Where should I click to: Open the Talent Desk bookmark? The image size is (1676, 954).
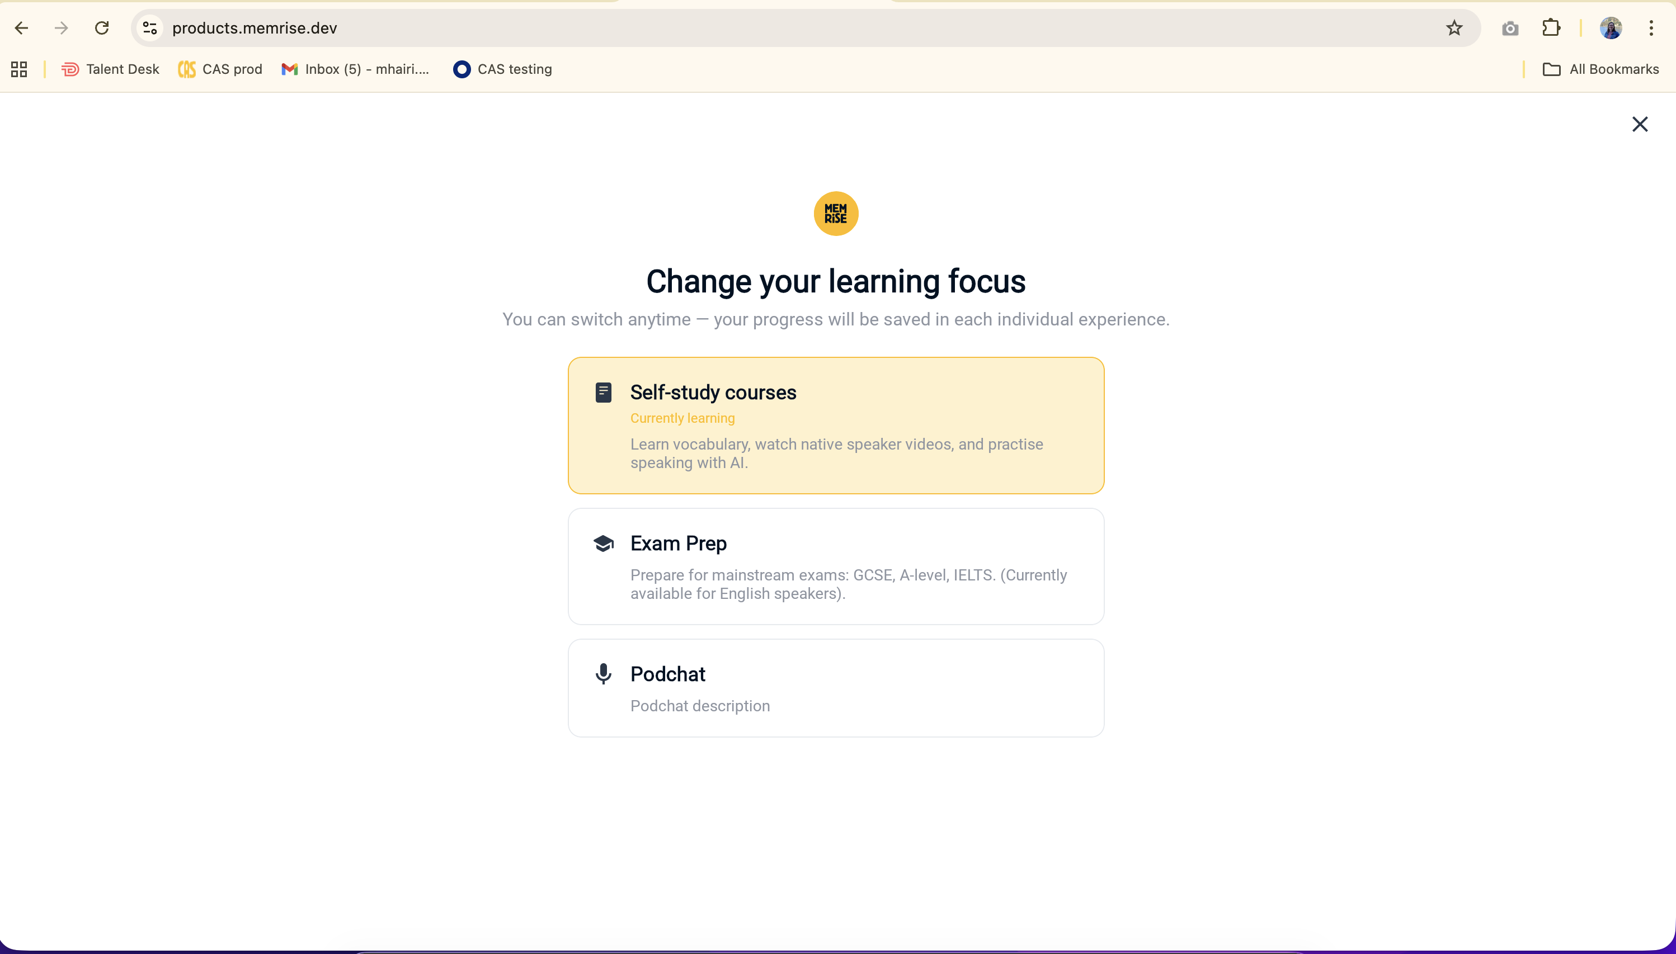tap(110, 69)
